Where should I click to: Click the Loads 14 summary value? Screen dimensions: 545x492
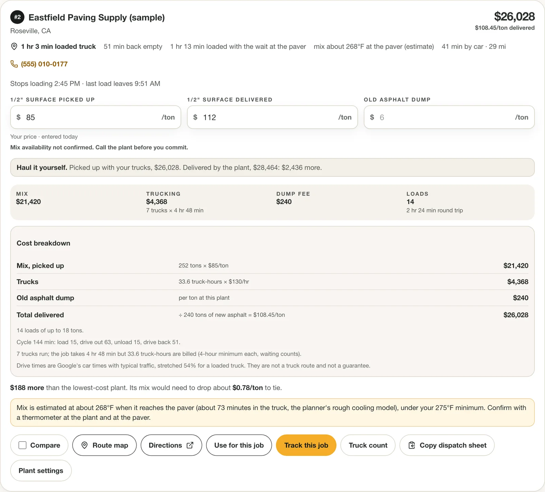[x=410, y=202]
